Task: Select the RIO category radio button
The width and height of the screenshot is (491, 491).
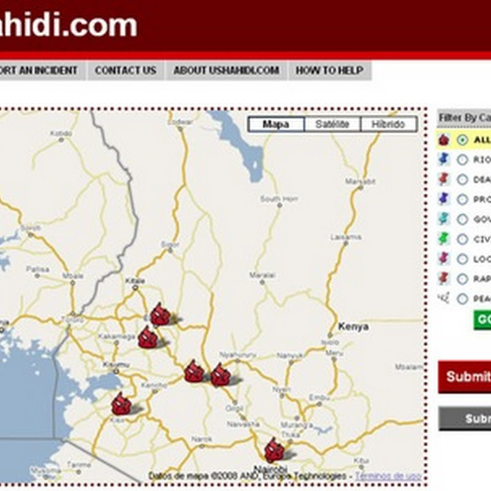Action: (462, 160)
